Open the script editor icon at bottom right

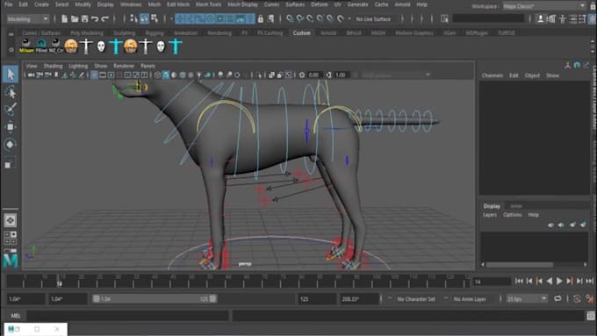click(591, 316)
